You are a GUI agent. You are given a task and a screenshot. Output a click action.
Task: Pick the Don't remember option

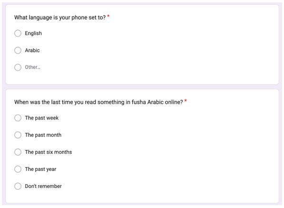click(18, 186)
